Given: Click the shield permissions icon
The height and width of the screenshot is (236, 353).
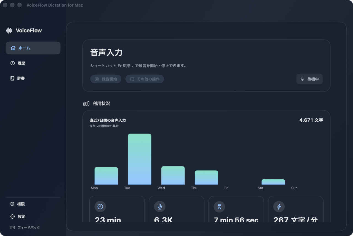Looking at the screenshot, I should point(12,204).
